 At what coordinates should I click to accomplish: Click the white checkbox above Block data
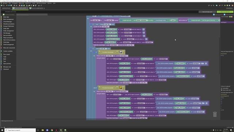click(4, 15)
